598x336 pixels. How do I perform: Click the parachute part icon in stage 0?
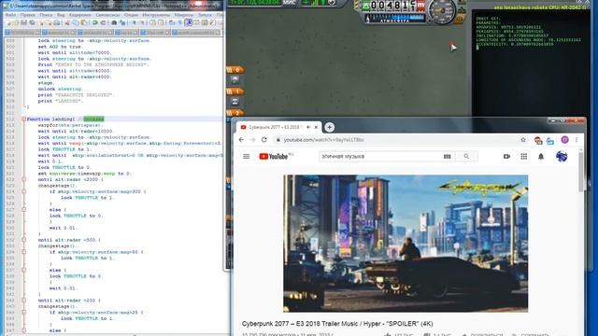(235, 79)
